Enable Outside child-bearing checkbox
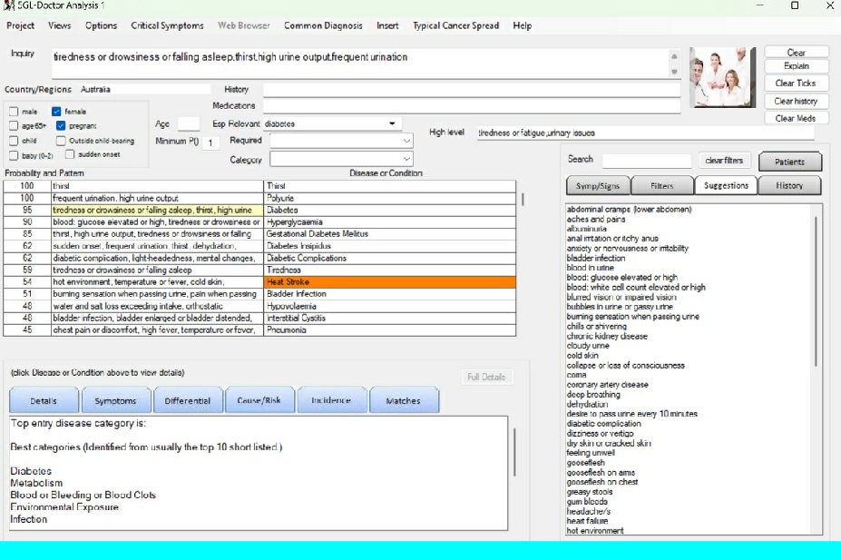 [x=61, y=141]
